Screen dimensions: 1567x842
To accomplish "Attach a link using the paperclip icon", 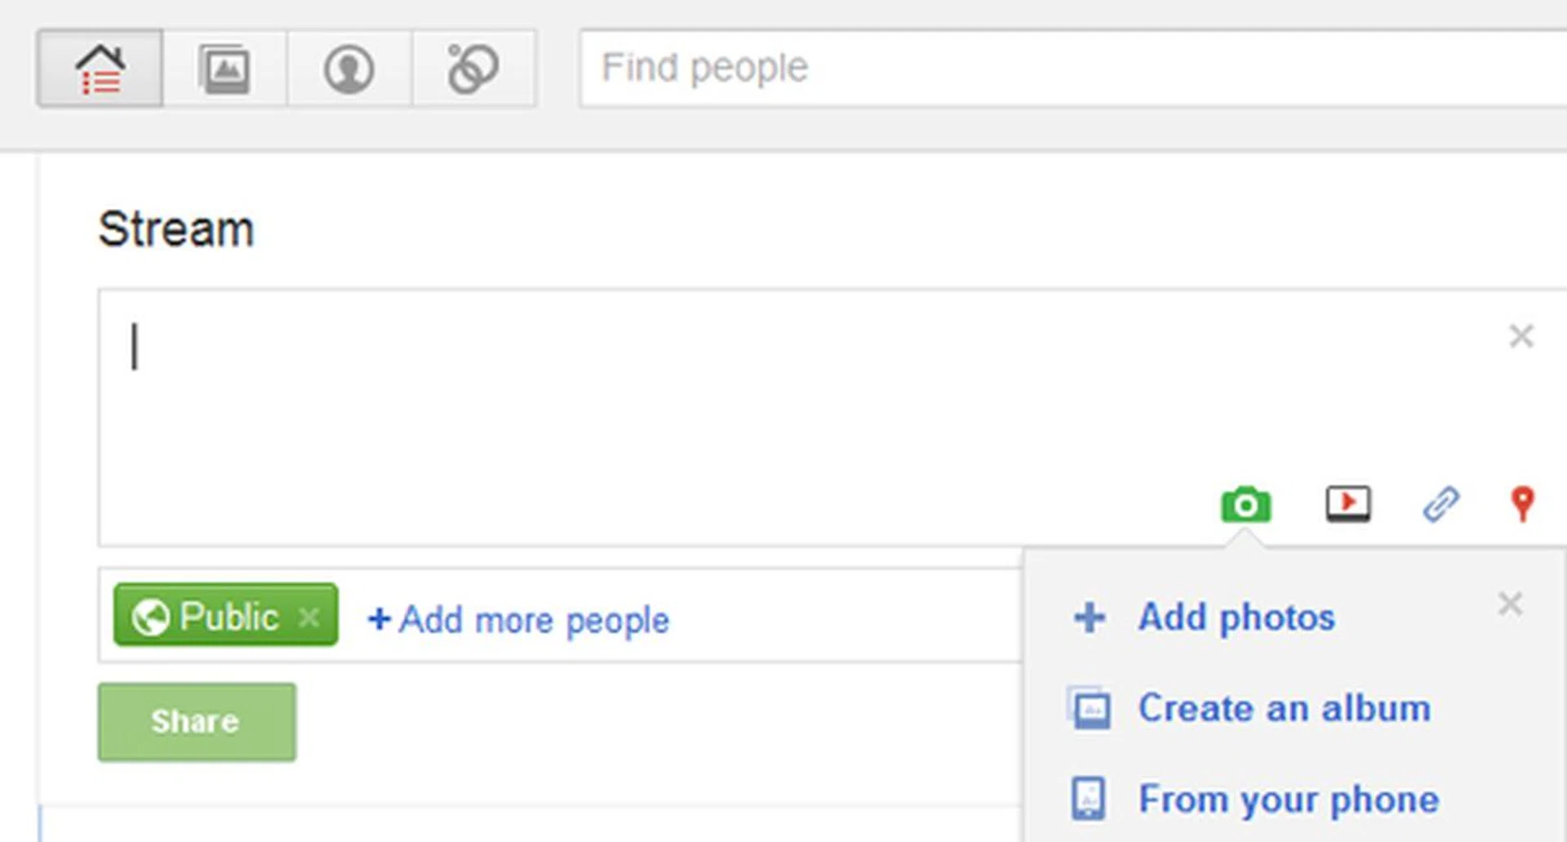I will [1440, 503].
